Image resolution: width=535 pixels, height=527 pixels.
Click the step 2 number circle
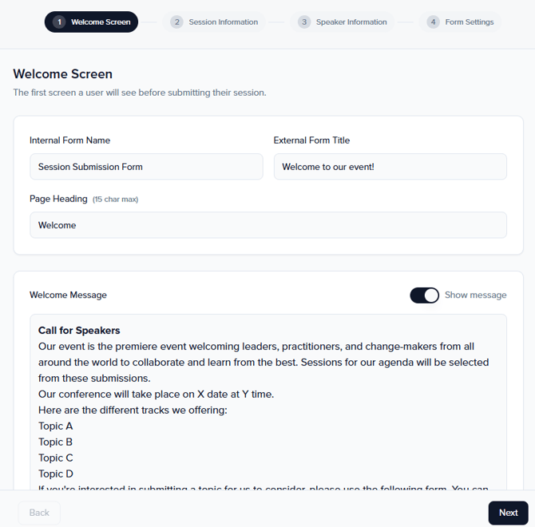point(176,22)
